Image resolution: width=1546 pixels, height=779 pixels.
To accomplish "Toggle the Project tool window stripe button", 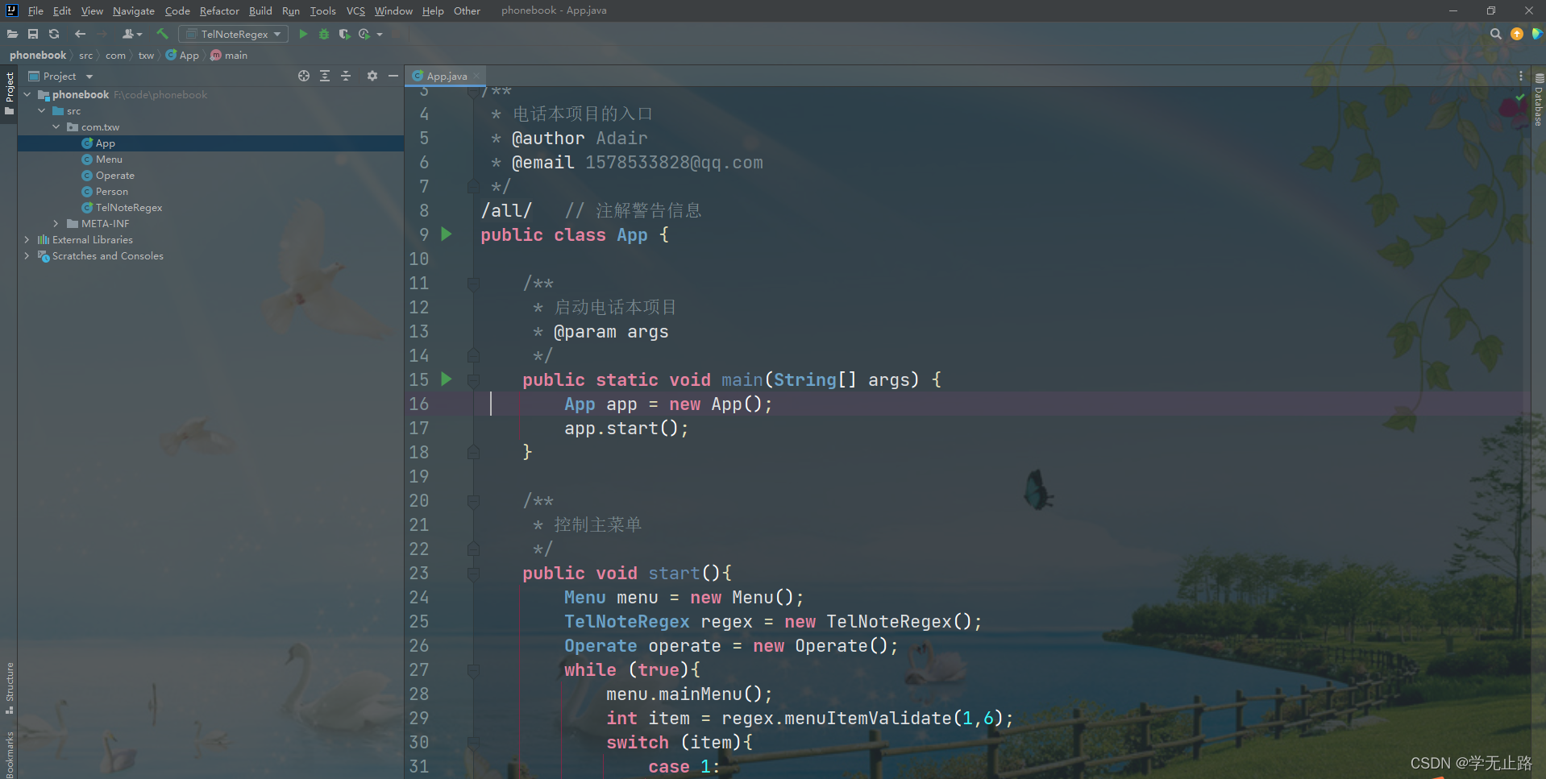I will click(x=9, y=93).
